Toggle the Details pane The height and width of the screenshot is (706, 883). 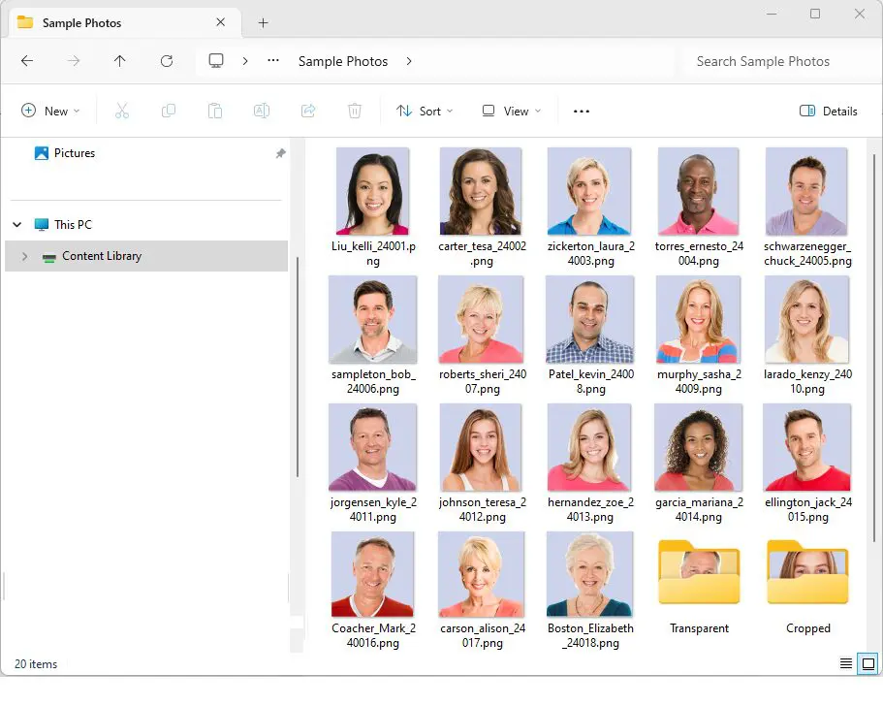(x=829, y=111)
